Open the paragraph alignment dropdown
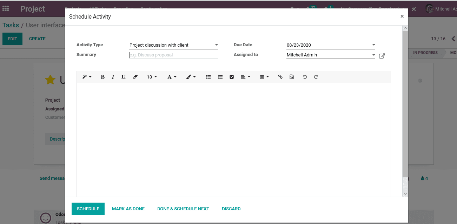Image resolution: width=457 pixels, height=224 pixels. point(245,77)
